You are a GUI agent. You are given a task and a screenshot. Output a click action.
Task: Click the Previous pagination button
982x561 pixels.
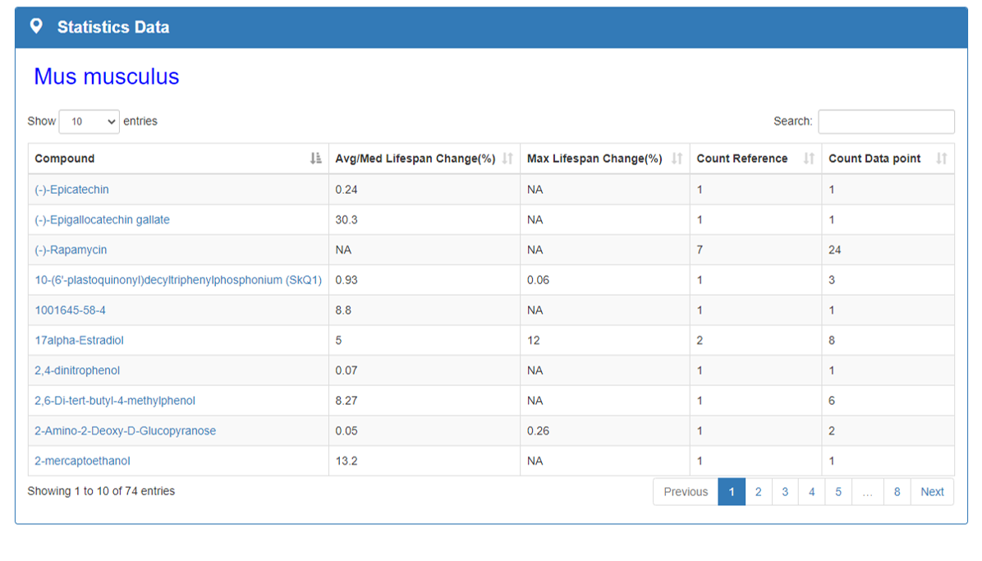[686, 492]
